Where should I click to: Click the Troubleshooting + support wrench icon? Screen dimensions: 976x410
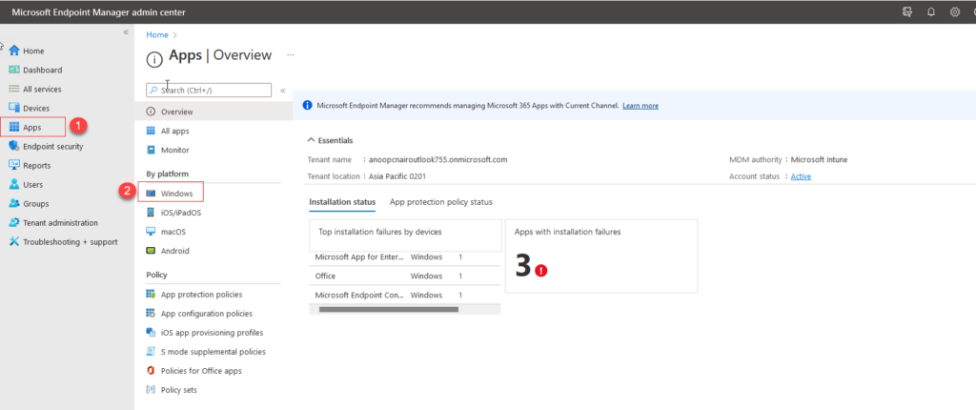coord(14,242)
